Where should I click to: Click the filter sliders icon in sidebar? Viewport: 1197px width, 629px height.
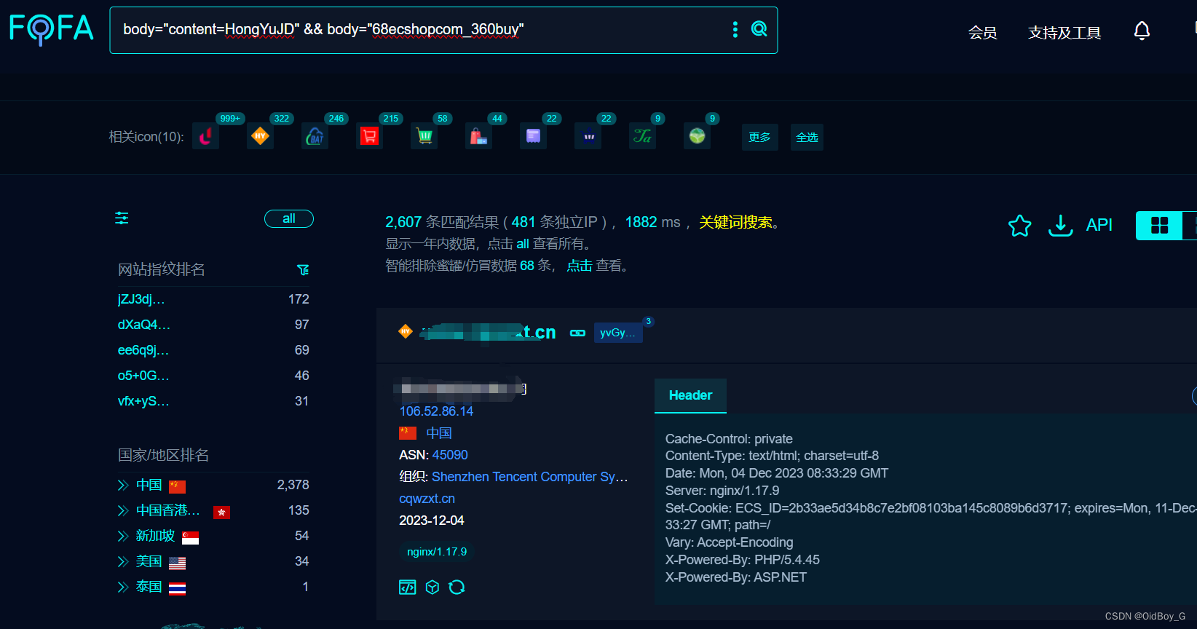pos(122,218)
